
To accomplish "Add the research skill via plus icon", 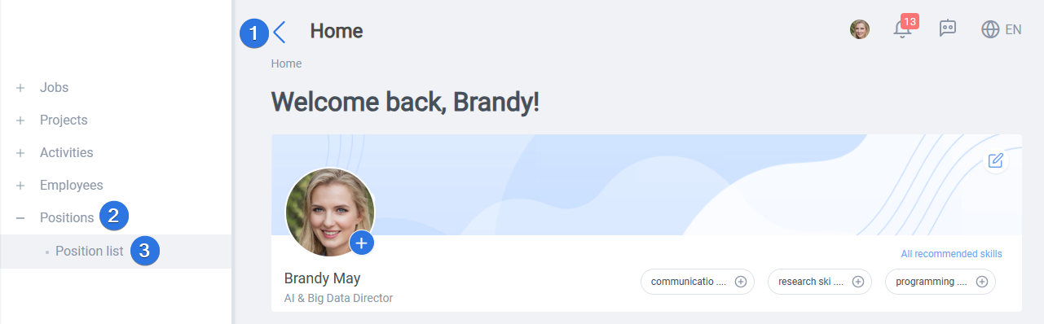I will pyautogui.click(x=858, y=282).
